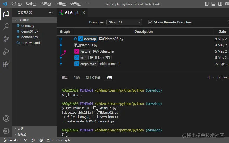Open the Source Control view
Image resolution: width=229 pixels, height=143 pixels.
6,39
